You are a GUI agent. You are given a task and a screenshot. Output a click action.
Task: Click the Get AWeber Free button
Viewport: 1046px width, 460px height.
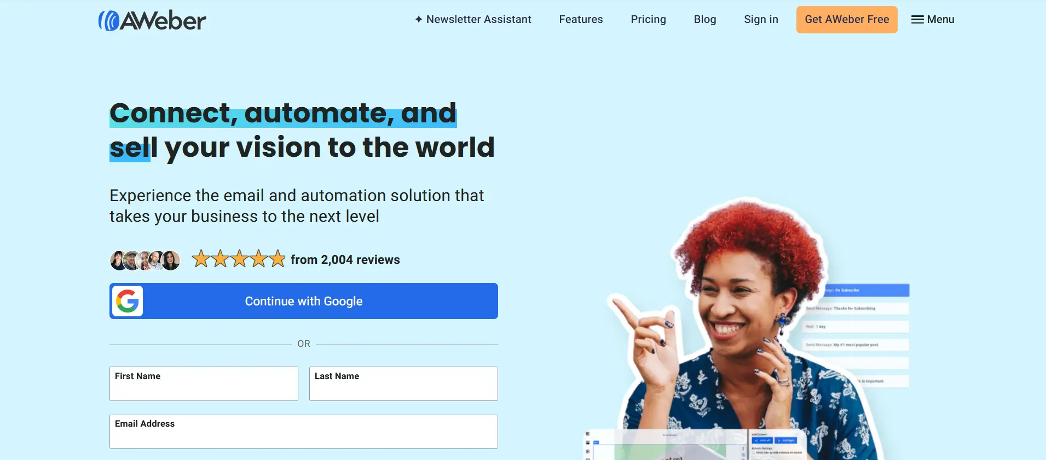tap(847, 20)
